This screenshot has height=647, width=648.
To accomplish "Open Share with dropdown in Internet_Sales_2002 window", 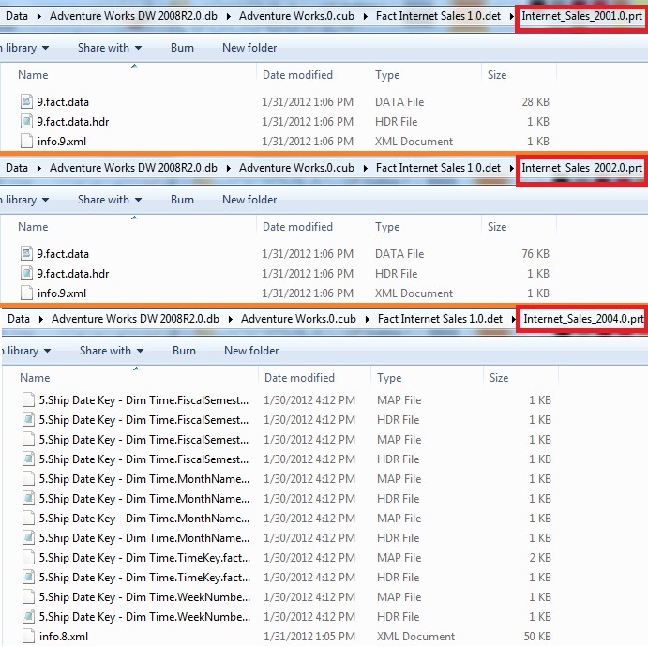I will (110, 200).
